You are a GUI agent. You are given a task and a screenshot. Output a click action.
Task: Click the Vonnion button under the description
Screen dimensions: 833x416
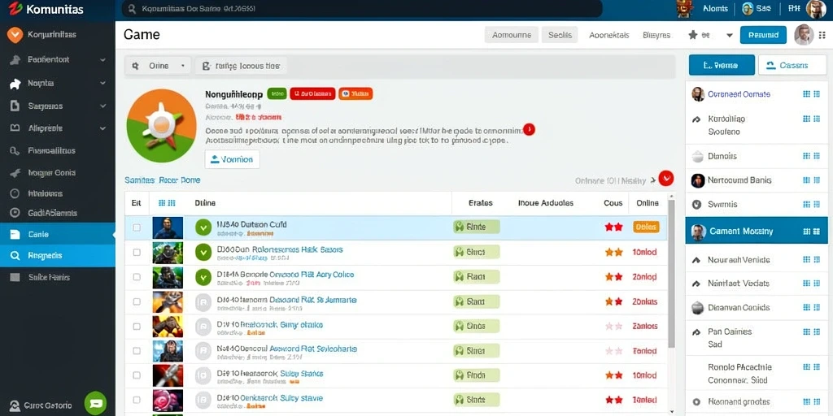(232, 159)
